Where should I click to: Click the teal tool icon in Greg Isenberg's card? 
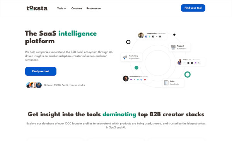pos(150,37)
